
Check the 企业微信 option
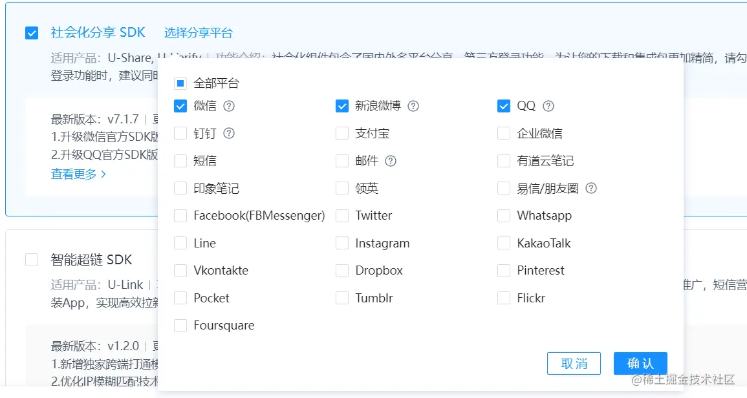504,133
